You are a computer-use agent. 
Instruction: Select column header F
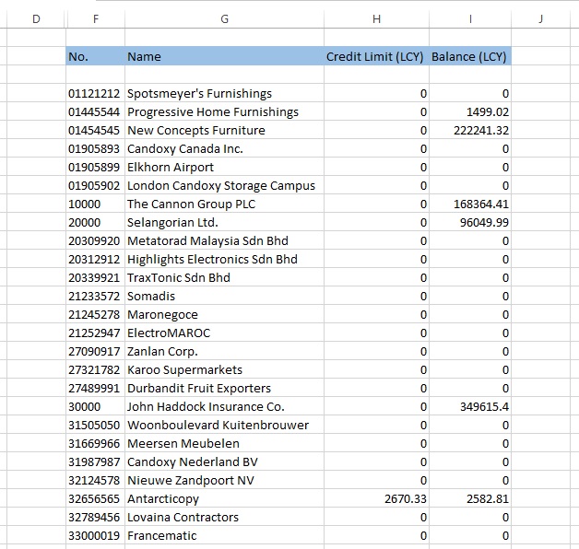pos(96,18)
